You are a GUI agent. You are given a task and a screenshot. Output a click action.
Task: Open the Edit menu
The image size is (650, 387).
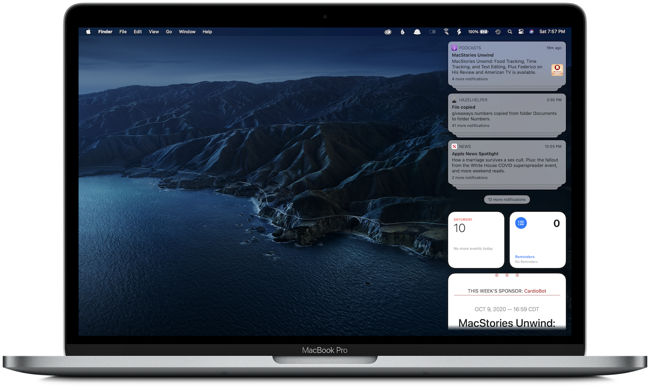pos(138,32)
